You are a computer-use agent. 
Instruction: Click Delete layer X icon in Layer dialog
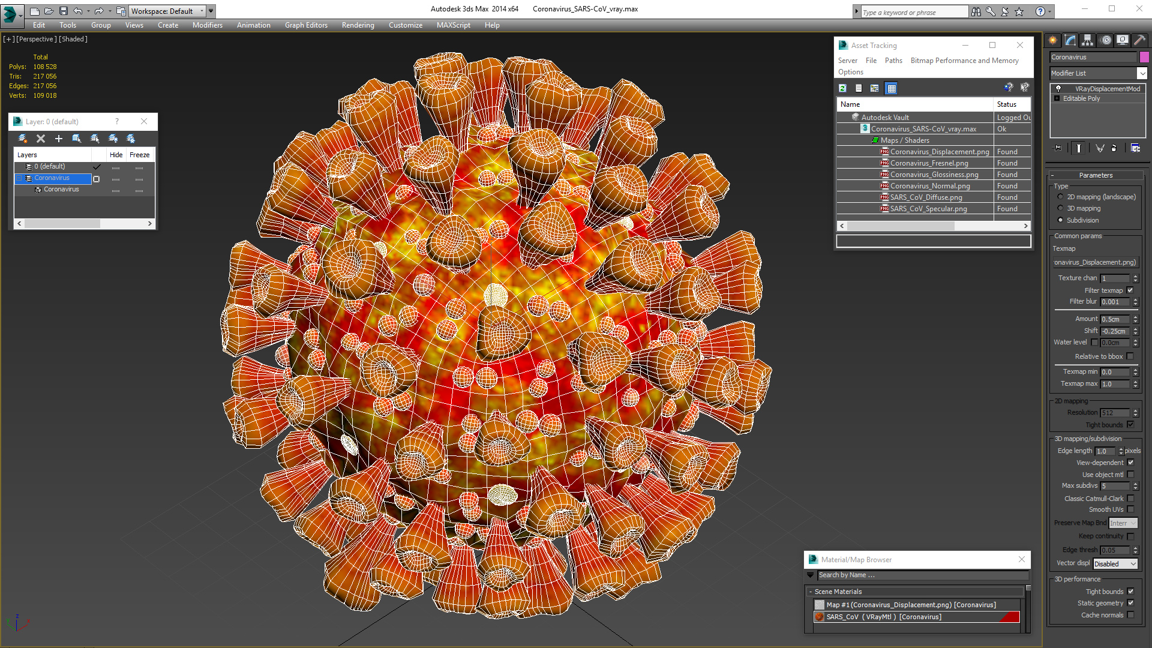pyautogui.click(x=41, y=139)
